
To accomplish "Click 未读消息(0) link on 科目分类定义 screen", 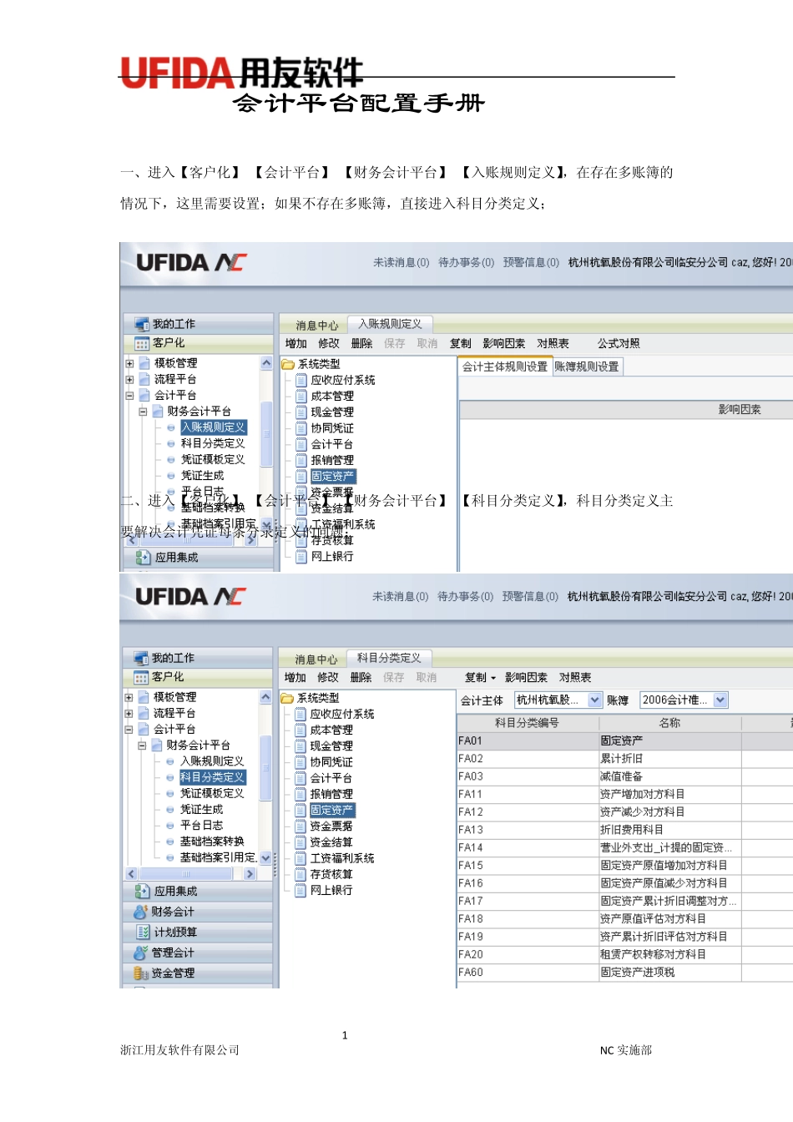I will click(x=400, y=597).
